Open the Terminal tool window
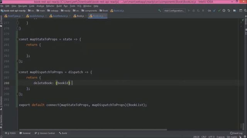This screenshot has width=247, height=138. [x=25, y=133]
